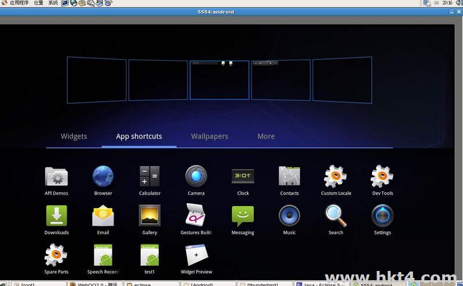Screen dimensions: 463x286
Task: Switch to [root] taskbar entry
Action: point(38,284)
